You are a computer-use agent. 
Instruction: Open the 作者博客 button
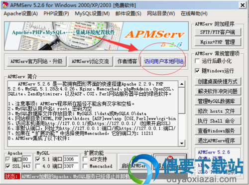pos(127,61)
